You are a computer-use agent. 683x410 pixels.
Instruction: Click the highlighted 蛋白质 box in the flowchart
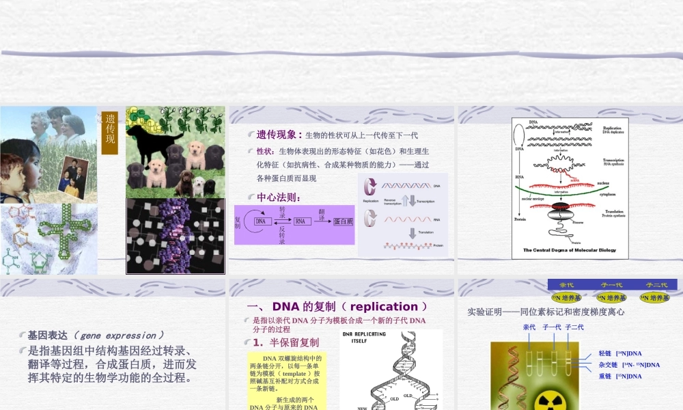342,221
